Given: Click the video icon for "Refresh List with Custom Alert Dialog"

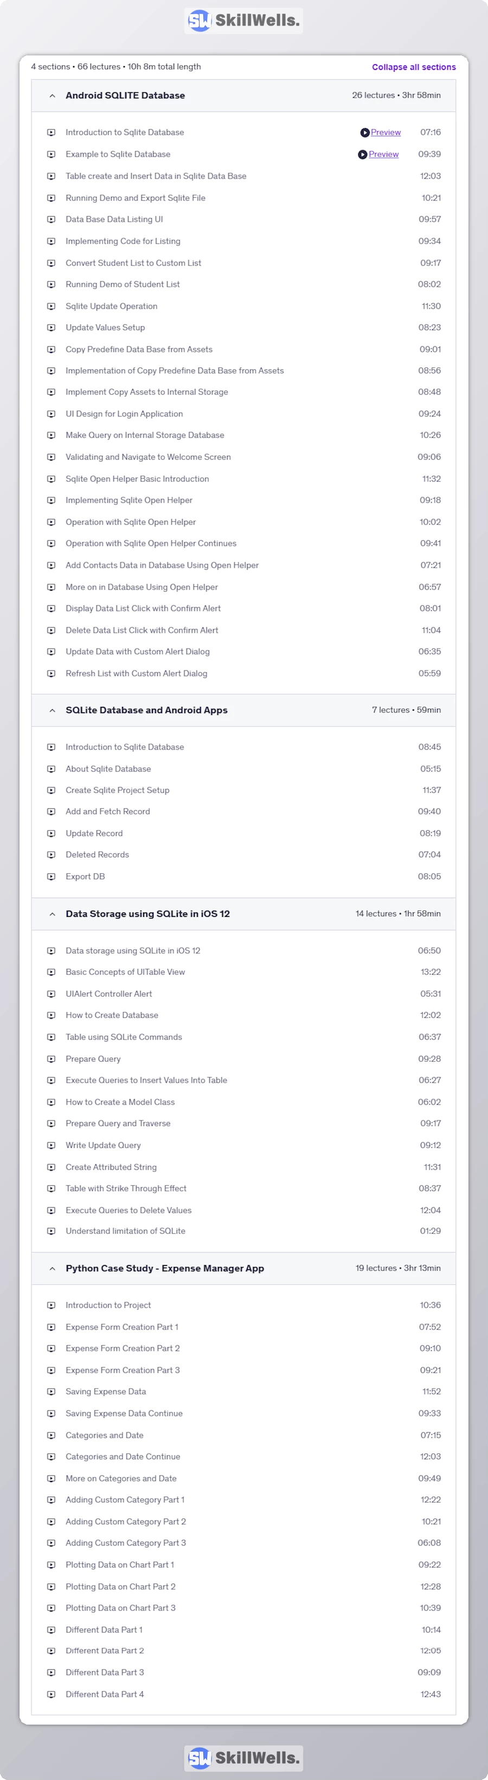Looking at the screenshot, I should pyautogui.click(x=52, y=673).
